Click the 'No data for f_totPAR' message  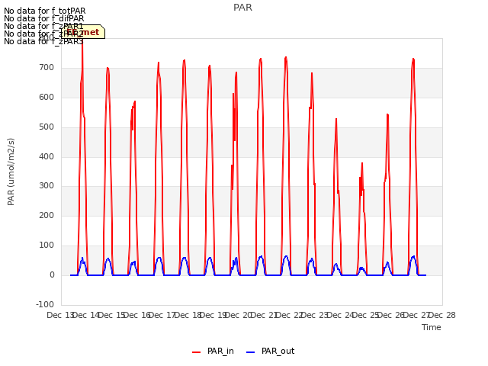point(44,11)
